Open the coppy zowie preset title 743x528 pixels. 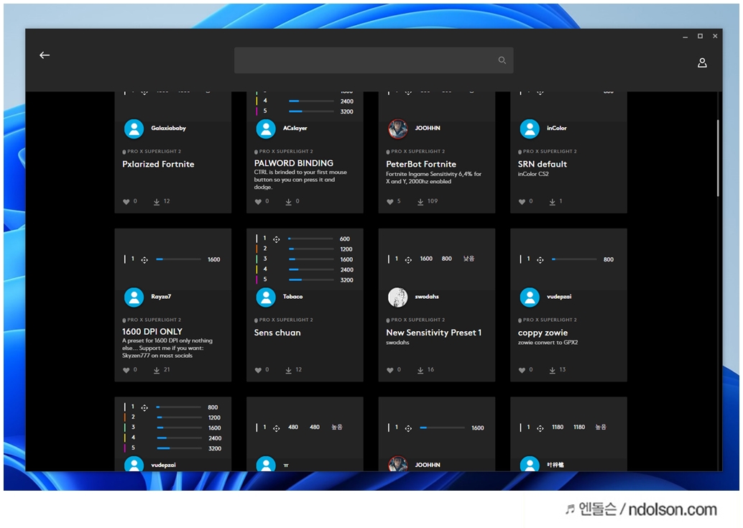click(543, 333)
